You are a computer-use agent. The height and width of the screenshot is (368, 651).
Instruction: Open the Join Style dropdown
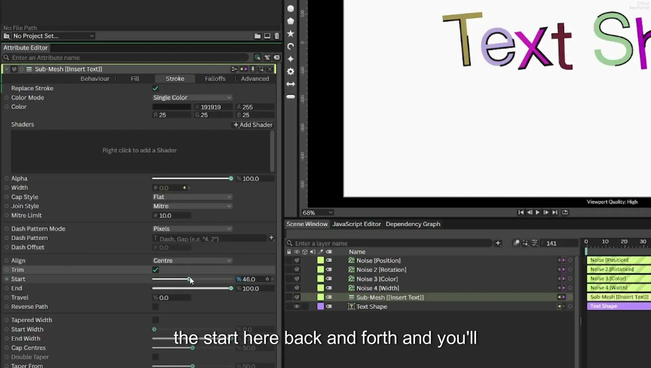coord(192,206)
